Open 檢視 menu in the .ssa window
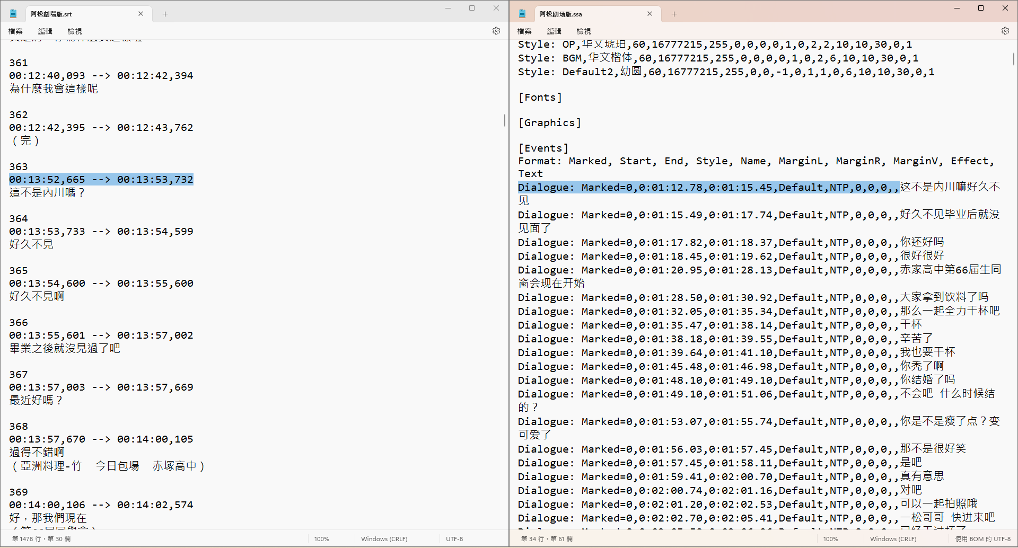This screenshot has width=1018, height=548. click(584, 31)
